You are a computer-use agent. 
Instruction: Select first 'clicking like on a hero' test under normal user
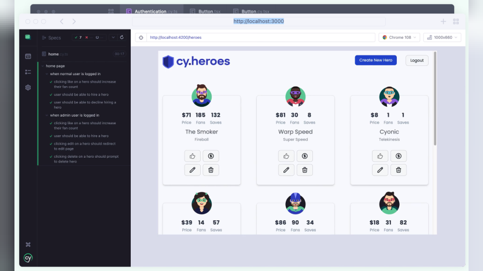(83, 84)
